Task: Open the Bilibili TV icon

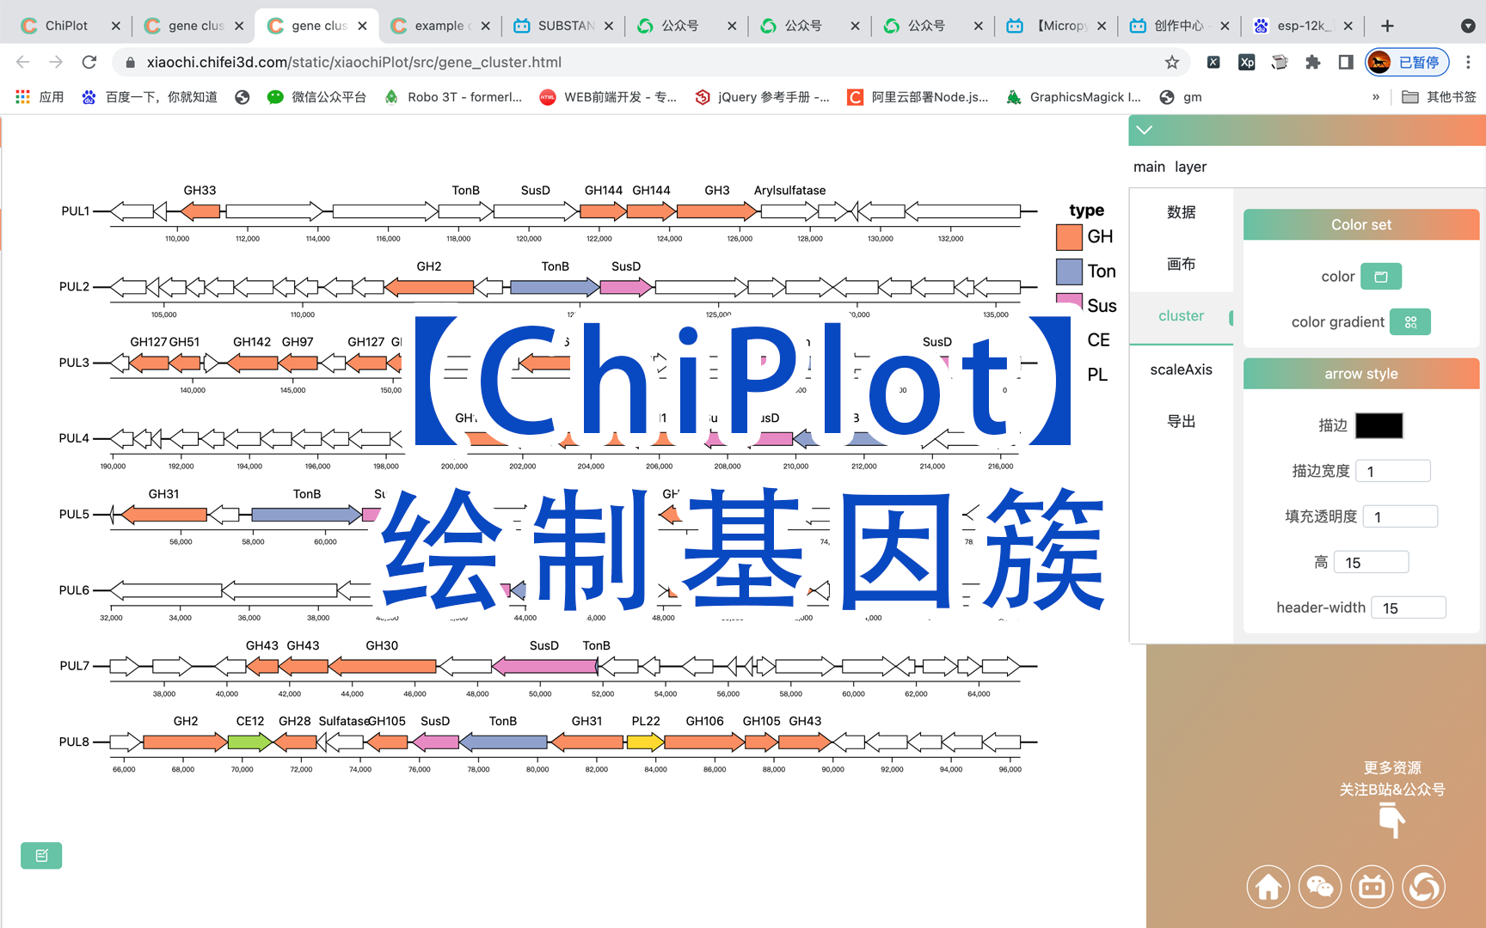Action: point(1372,886)
